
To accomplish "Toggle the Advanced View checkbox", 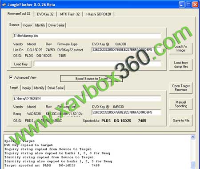I will [x=11, y=77].
